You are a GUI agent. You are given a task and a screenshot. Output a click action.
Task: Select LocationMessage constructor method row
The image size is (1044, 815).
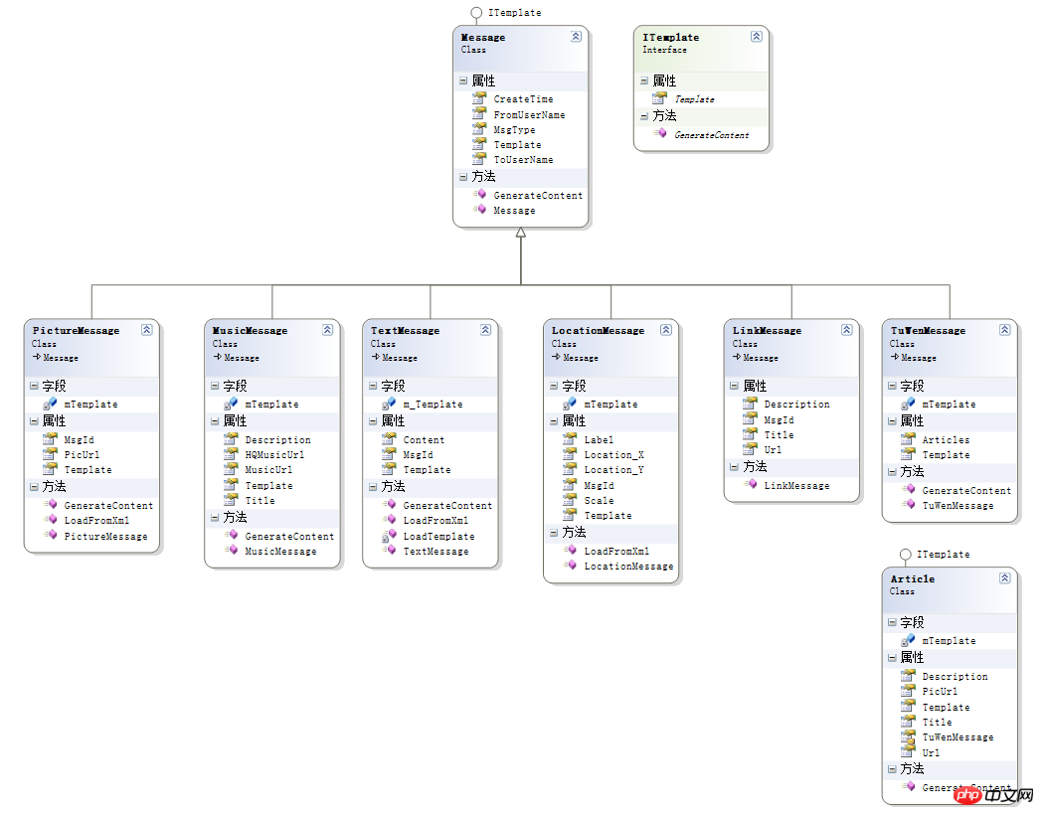coord(628,567)
